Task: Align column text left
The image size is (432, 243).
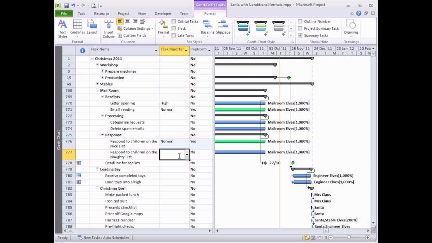Action: pos(120,22)
